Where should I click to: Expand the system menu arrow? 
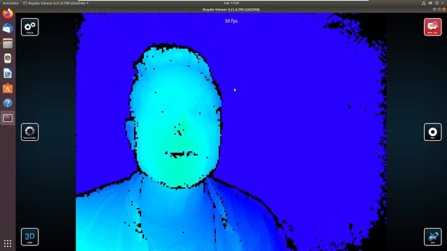pos(442,3)
